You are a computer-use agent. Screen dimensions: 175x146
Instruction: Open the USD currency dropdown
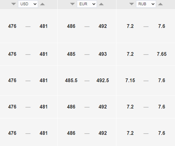click(x=28, y=4)
